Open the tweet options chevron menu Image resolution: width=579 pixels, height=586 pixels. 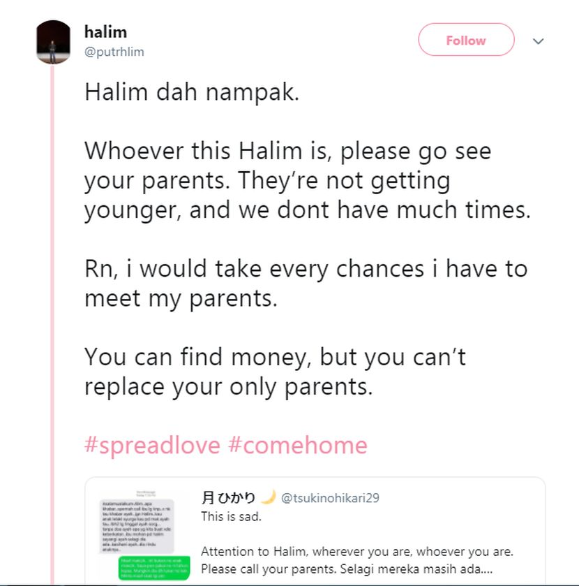point(538,41)
